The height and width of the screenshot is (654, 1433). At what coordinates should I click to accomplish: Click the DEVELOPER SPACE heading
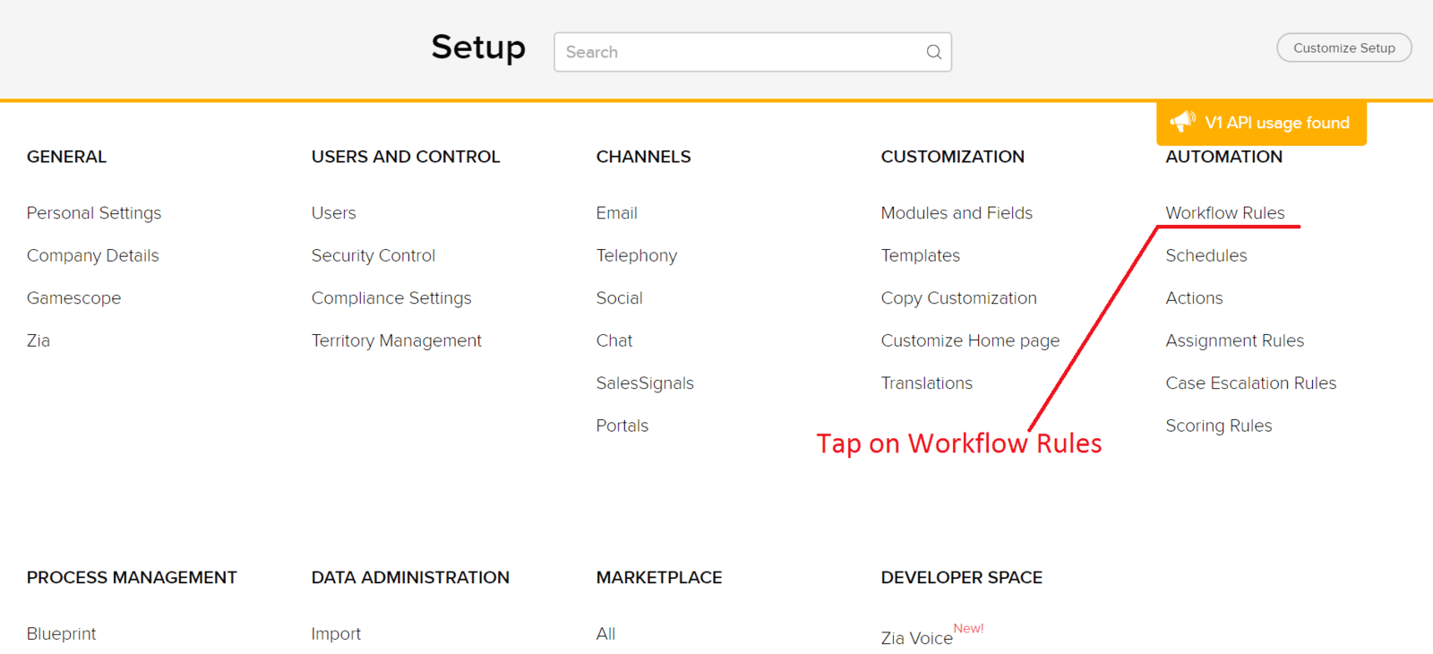coord(962,578)
